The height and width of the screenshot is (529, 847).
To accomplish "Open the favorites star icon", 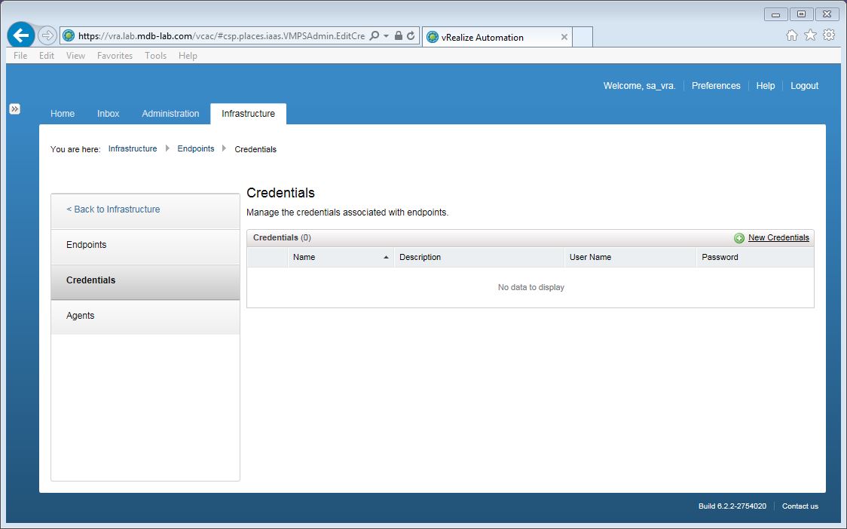I will pyautogui.click(x=810, y=35).
